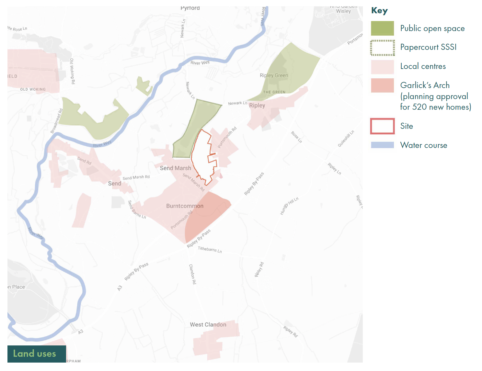Viewport: 482px width, 371px height.
Task: Click the Land uses title label
Action: (35, 354)
